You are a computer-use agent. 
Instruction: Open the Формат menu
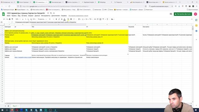pyautogui.click(x=31, y=16)
